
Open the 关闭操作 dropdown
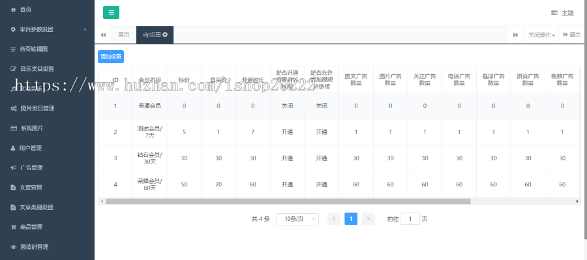(x=541, y=35)
